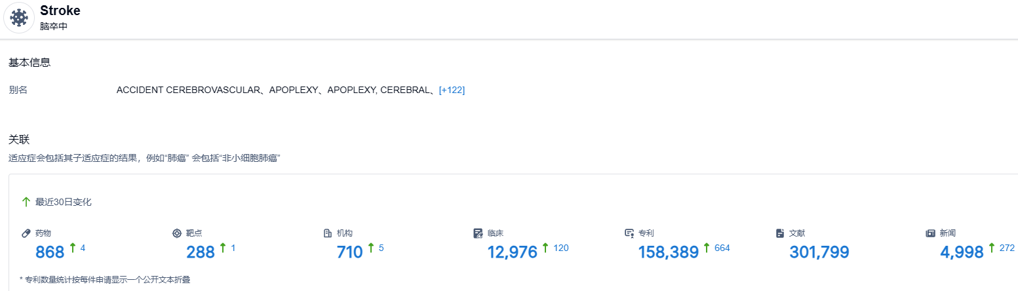Viewport: 1018px width, 291px height.
Task: View the 4,998 news count
Action: (x=962, y=252)
